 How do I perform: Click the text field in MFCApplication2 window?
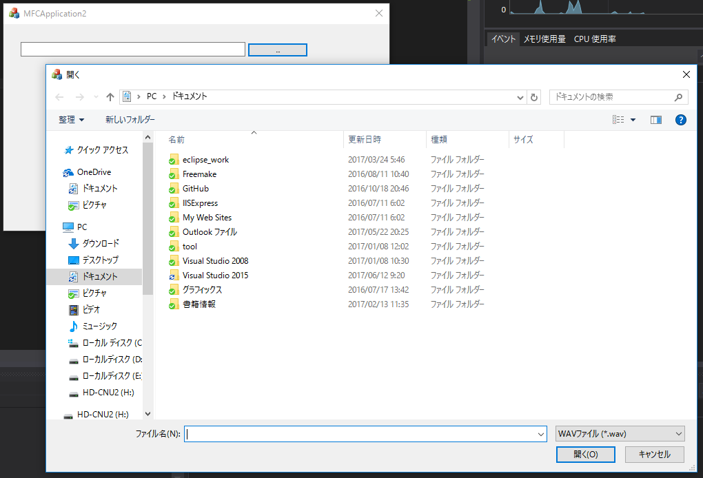click(x=133, y=50)
